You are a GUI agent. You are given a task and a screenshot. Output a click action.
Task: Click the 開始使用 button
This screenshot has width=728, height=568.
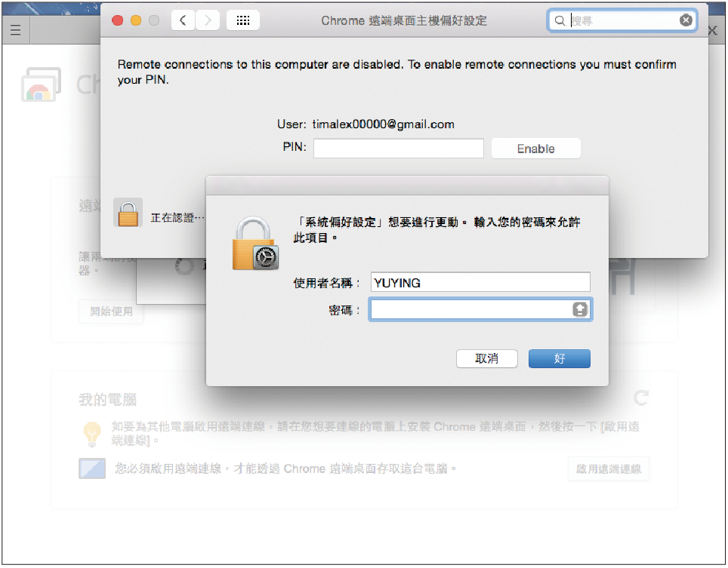click(111, 311)
